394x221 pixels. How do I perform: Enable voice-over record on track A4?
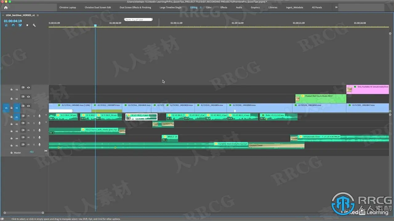(x=39, y=137)
